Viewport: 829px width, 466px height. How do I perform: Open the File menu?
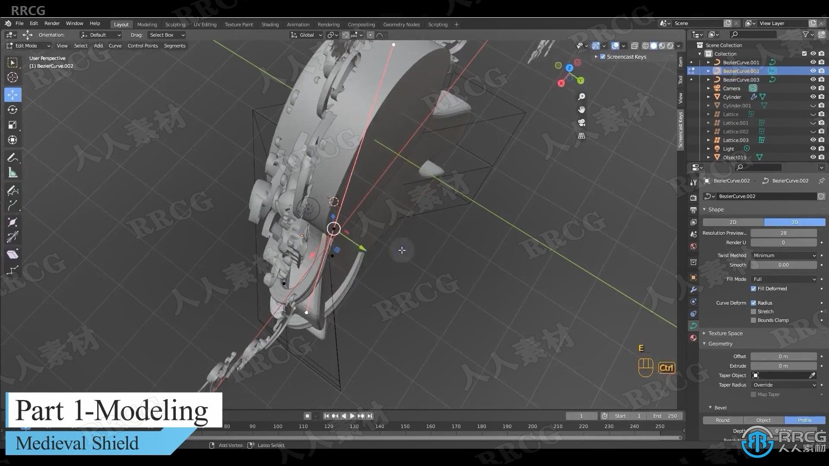pos(19,23)
